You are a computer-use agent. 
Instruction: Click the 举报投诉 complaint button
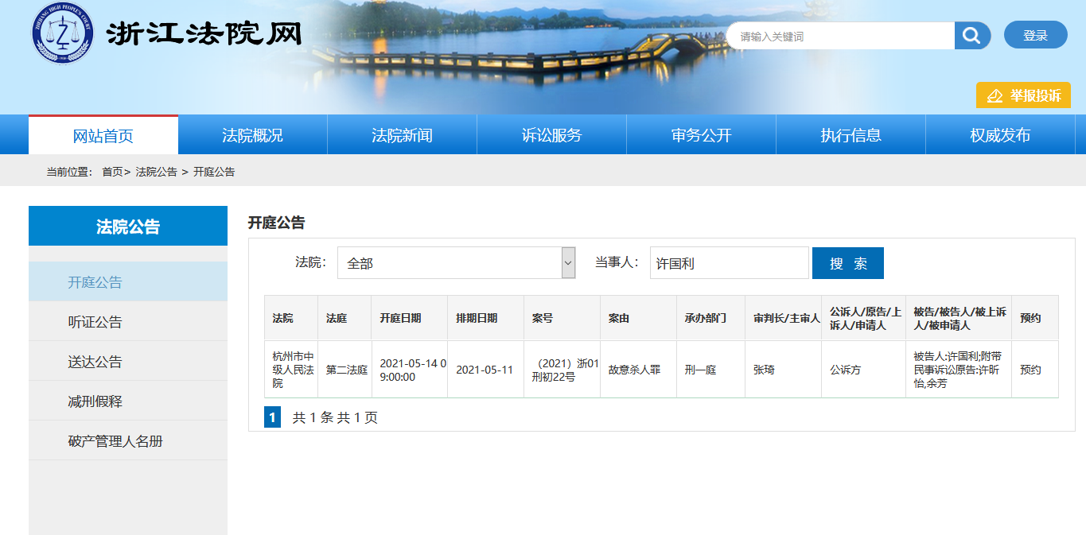pos(1023,95)
